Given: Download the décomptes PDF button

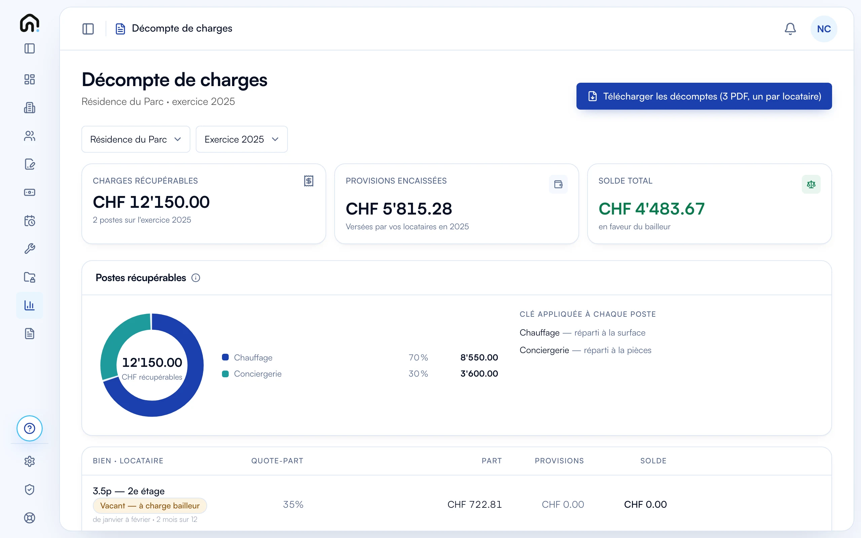Looking at the screenshot, I should click(704, 97).
